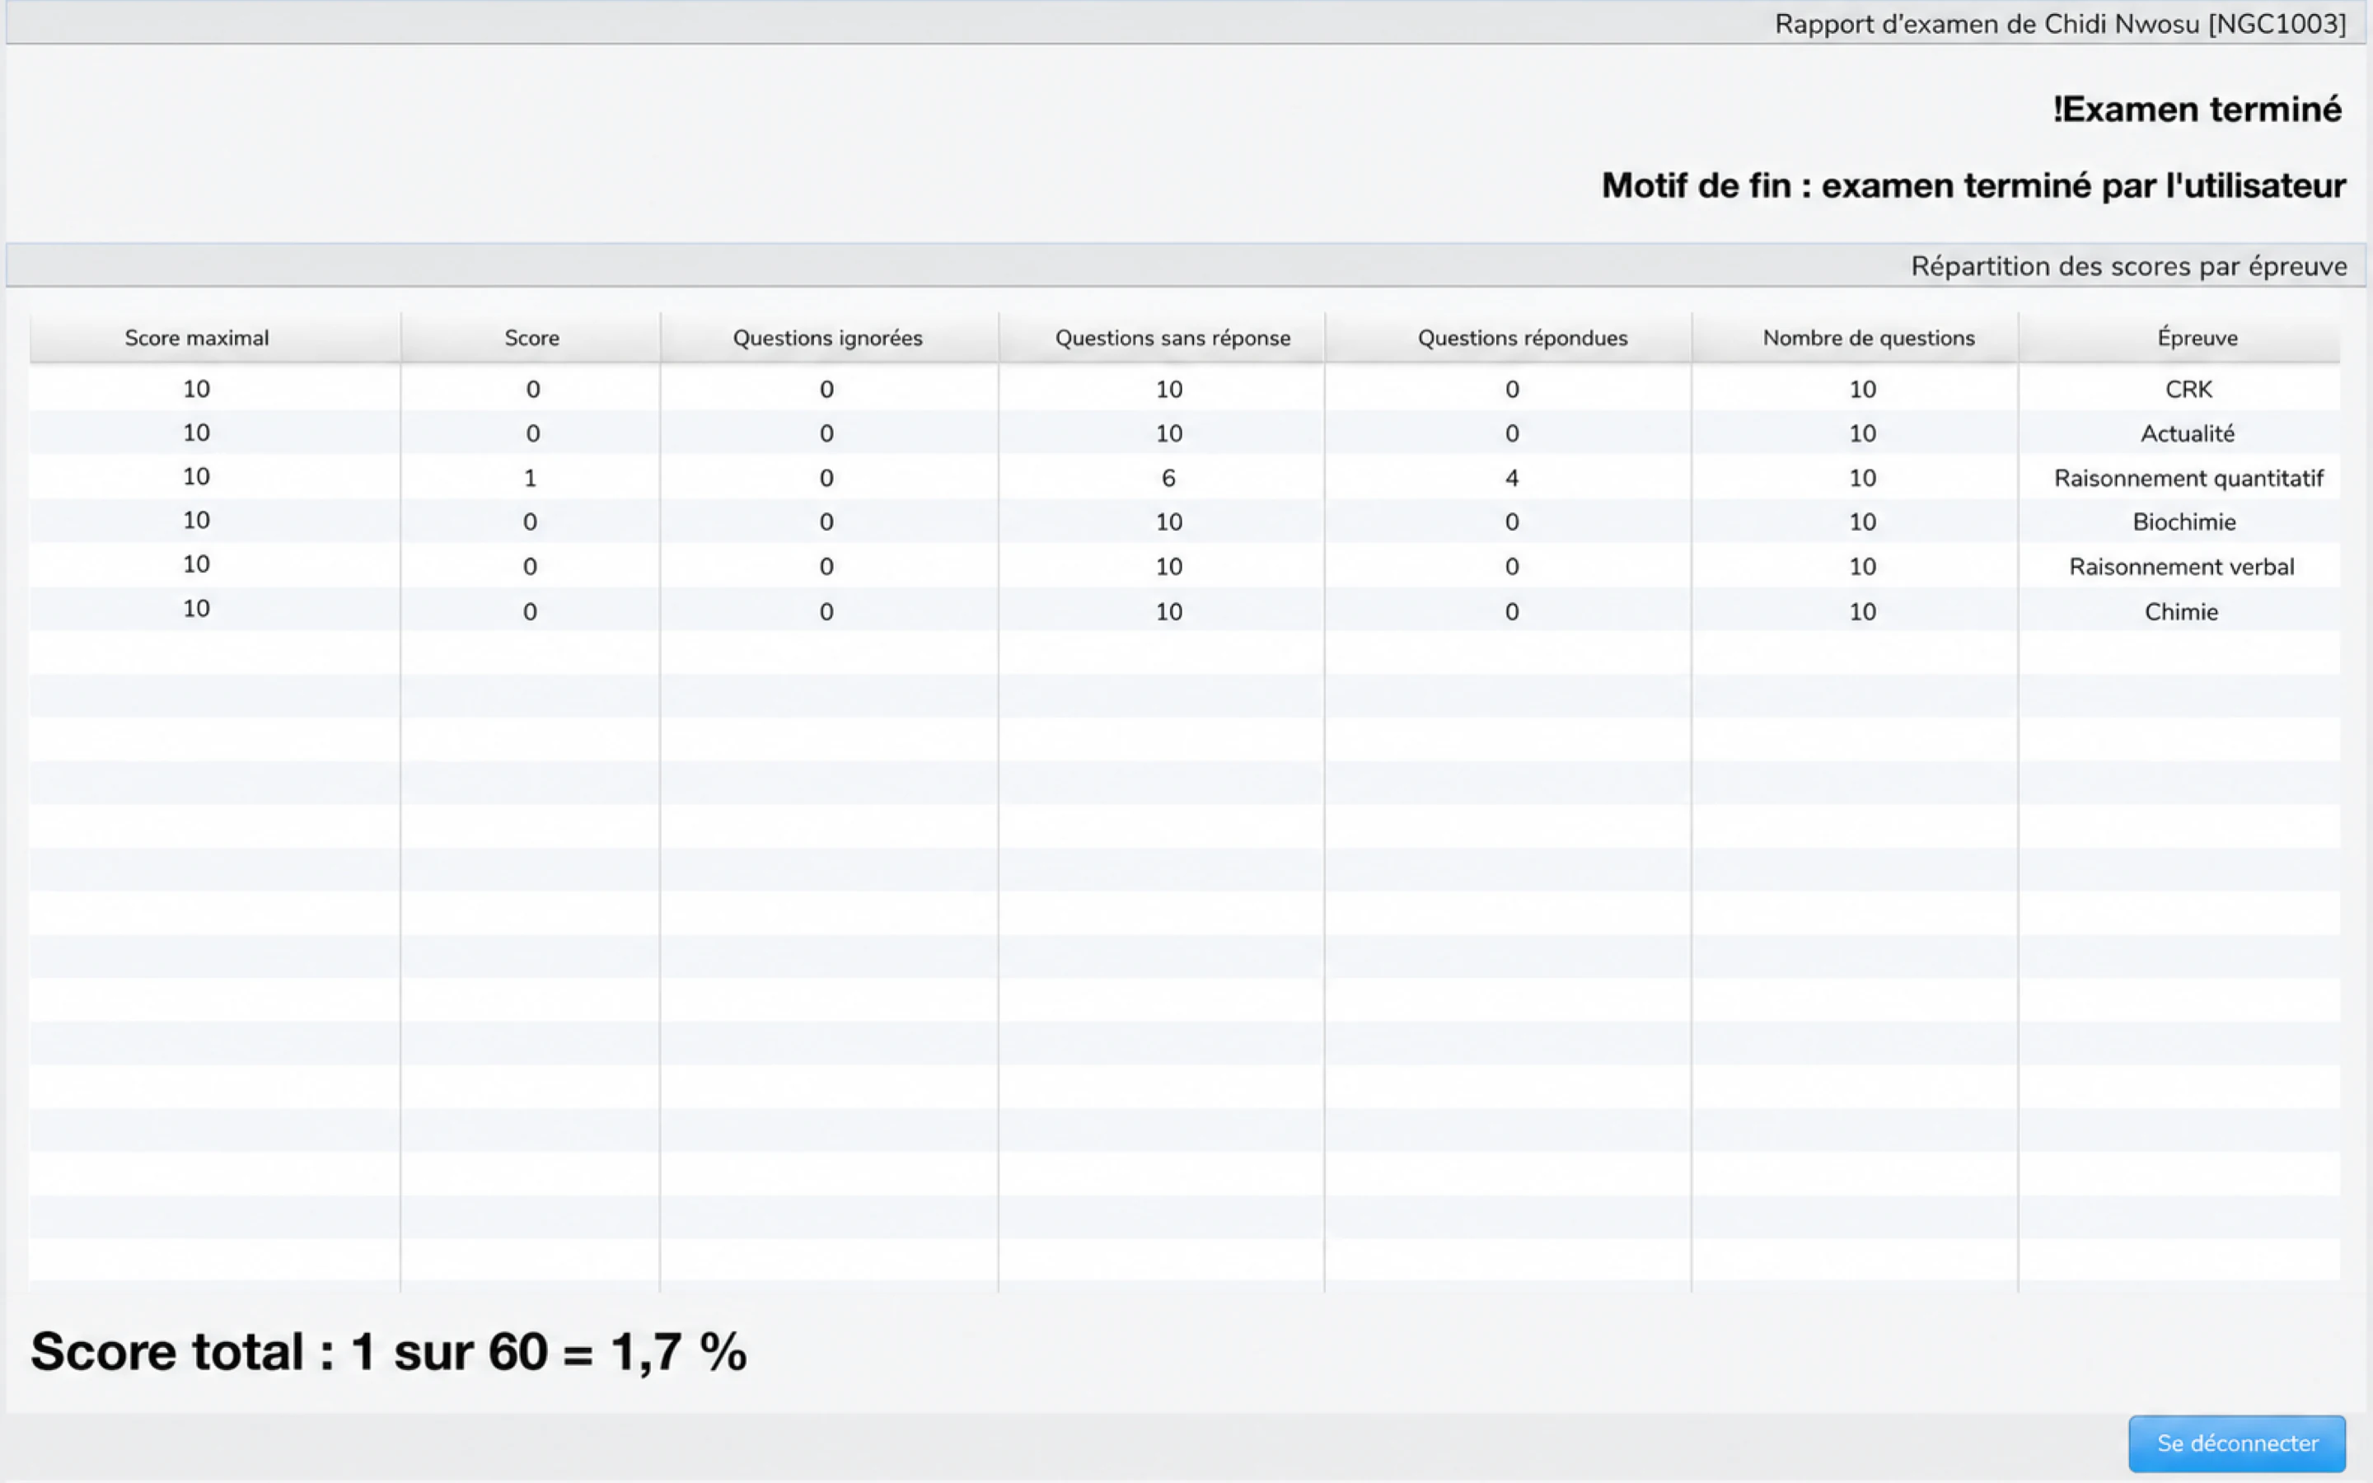2373x1483 pixels.
Task: Select the Actualité row label
Action: point(2187,433)
